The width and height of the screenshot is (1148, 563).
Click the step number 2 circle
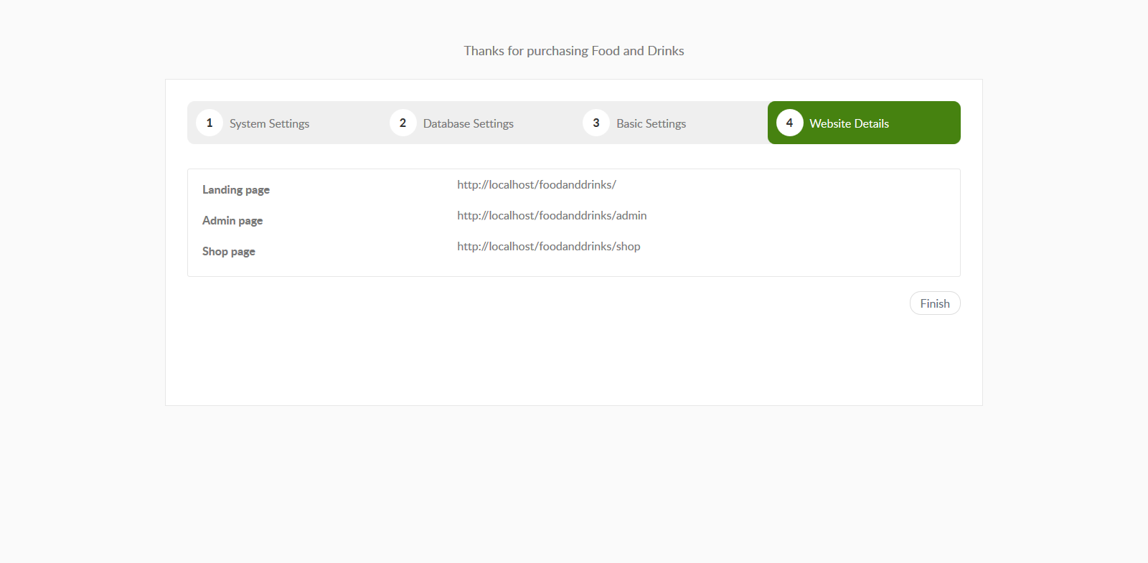tap(403, 123)
